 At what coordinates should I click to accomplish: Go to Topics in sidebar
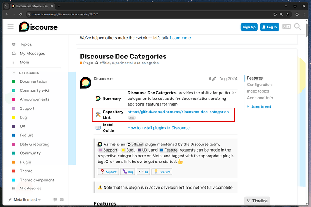(26, 45)
